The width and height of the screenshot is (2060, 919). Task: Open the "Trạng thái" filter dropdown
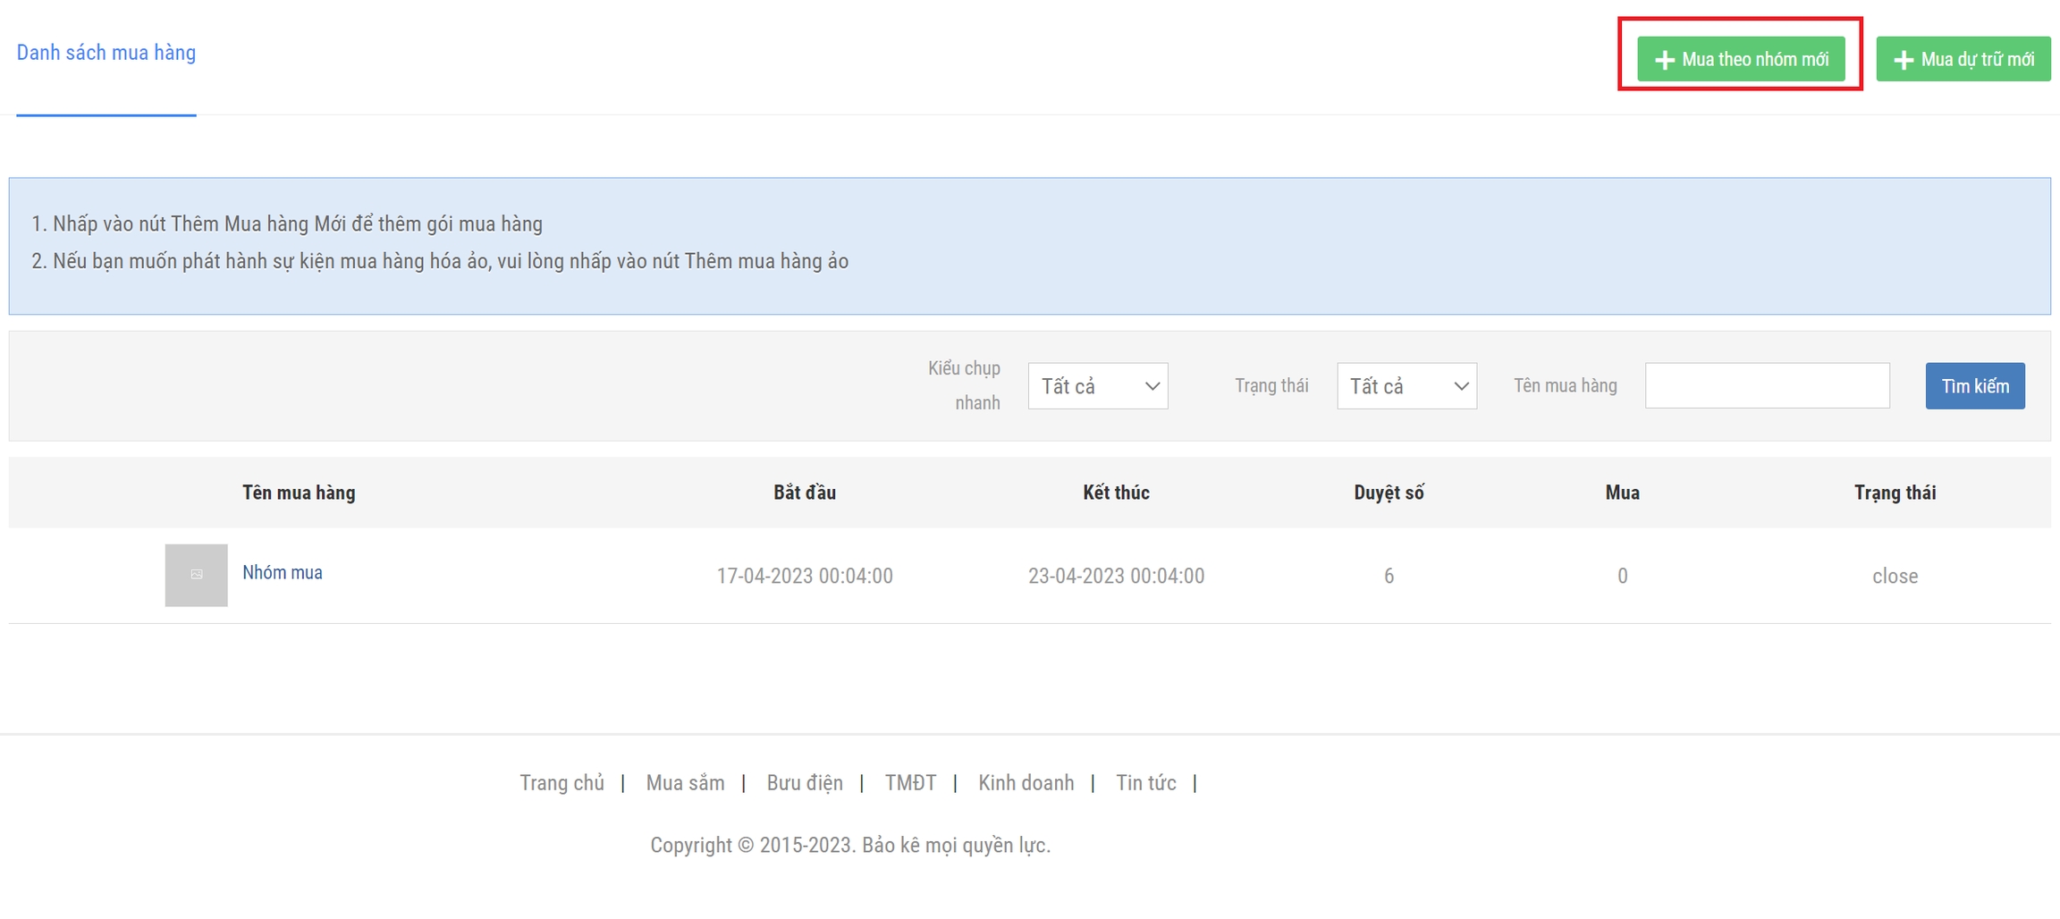[1406, 386]
